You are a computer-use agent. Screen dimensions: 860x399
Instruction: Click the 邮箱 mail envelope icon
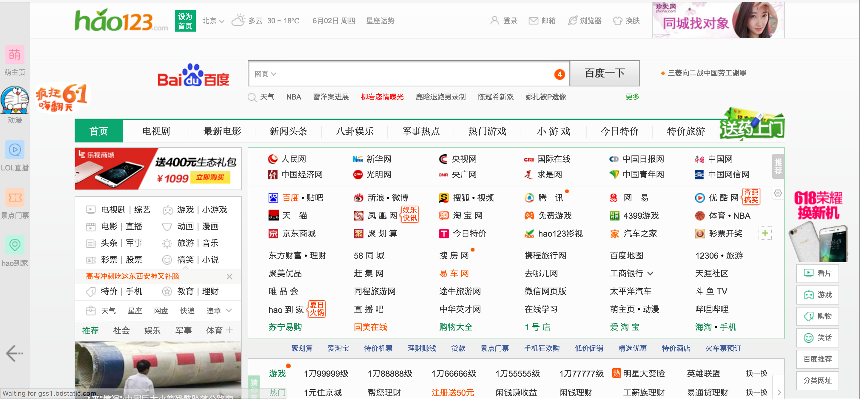[533, 21]
